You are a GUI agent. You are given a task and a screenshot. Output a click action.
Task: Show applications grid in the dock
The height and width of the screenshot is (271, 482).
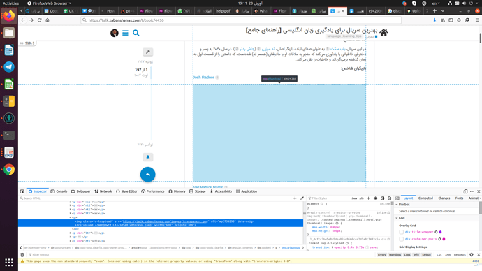(x=9, y=262)
